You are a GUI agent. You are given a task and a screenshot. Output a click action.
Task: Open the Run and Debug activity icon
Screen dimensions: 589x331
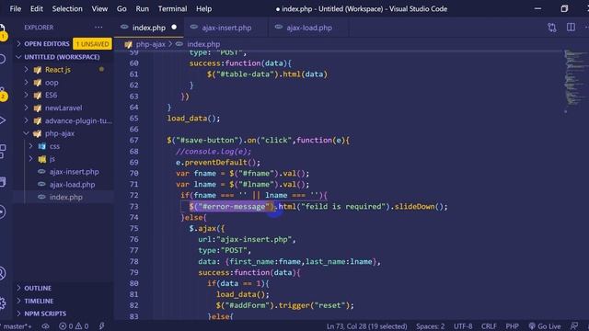coord(2,120)
